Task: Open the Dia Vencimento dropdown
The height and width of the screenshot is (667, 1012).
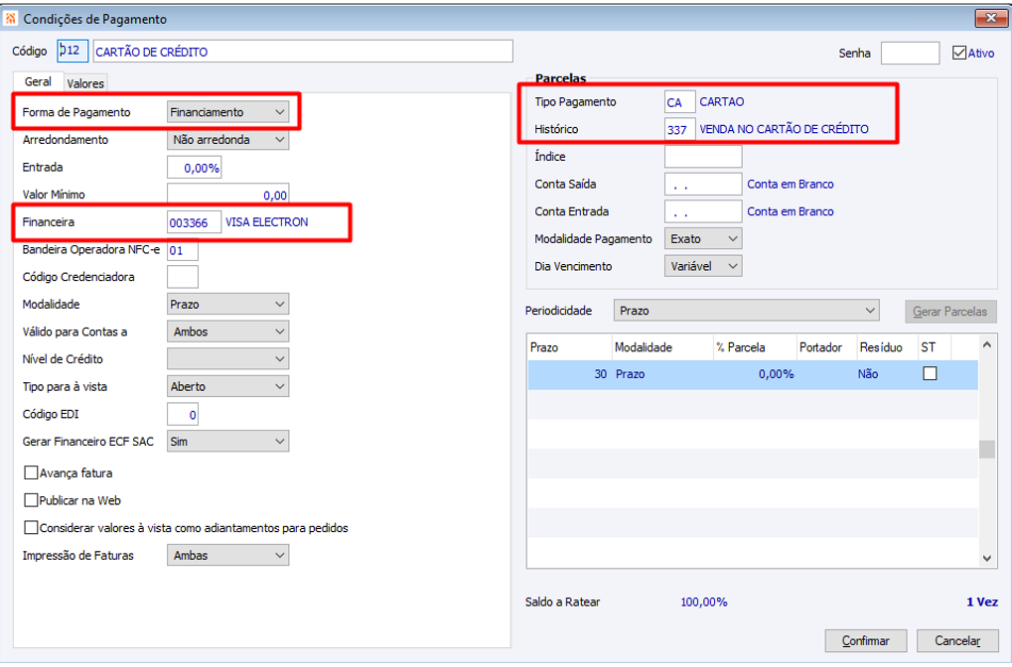Action: tap(703, 266)
